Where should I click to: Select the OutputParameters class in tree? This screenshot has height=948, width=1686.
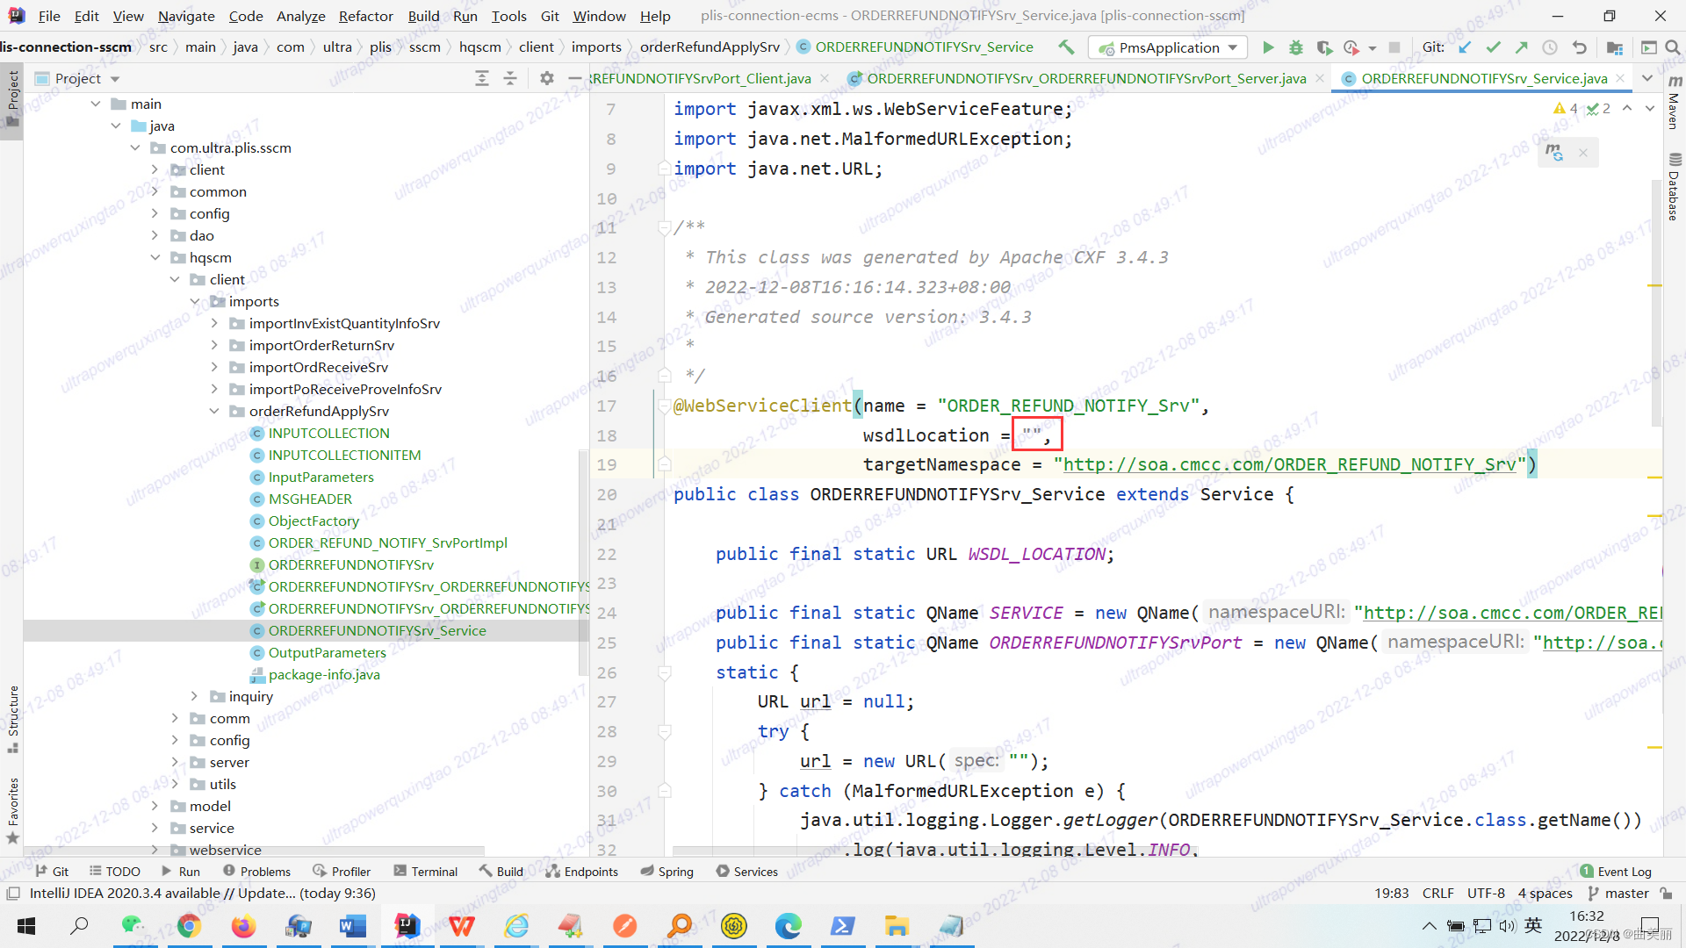pos(327,652)
